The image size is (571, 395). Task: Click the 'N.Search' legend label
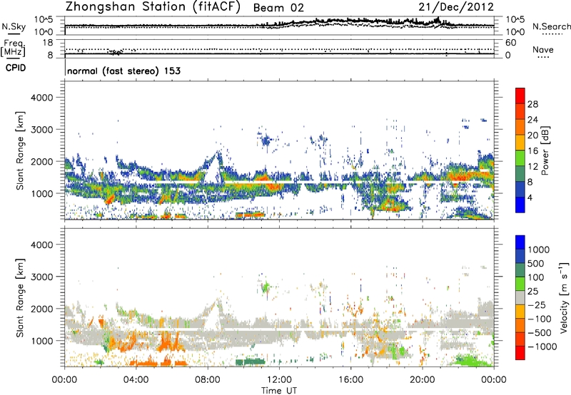[551, 26]
